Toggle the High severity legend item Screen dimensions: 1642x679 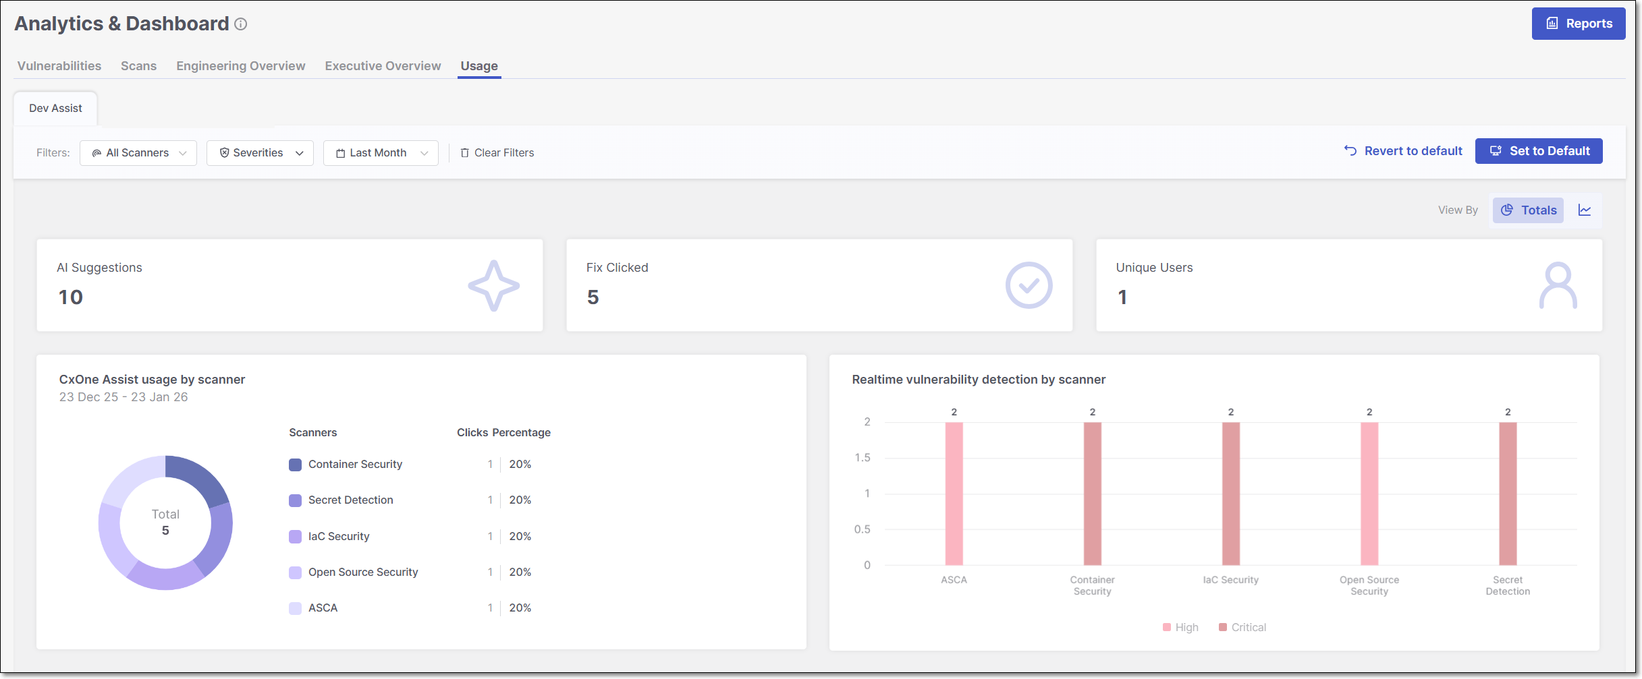[1180, 627]
